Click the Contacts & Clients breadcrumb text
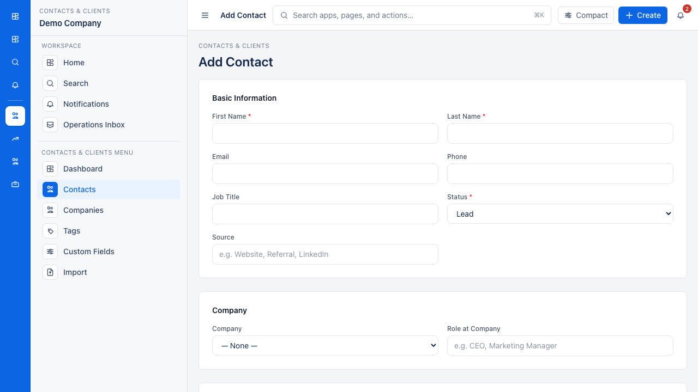The image size is (698, 392). [234, 46]
